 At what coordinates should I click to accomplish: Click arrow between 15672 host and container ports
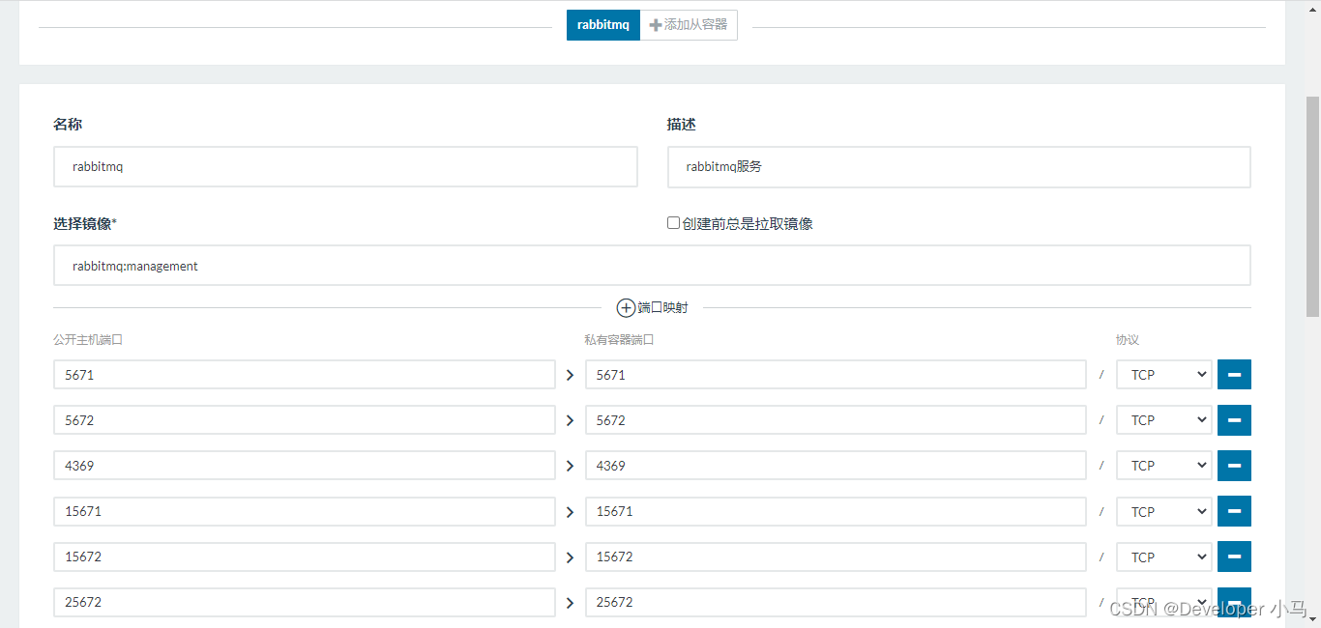tap(570, 557)
